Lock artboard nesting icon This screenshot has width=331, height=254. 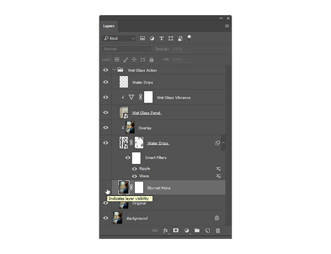coord(143,60)
